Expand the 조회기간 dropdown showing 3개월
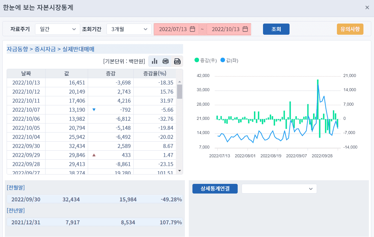Image resolution: width=374 pixels, height=237 pixels. (129, 29)
